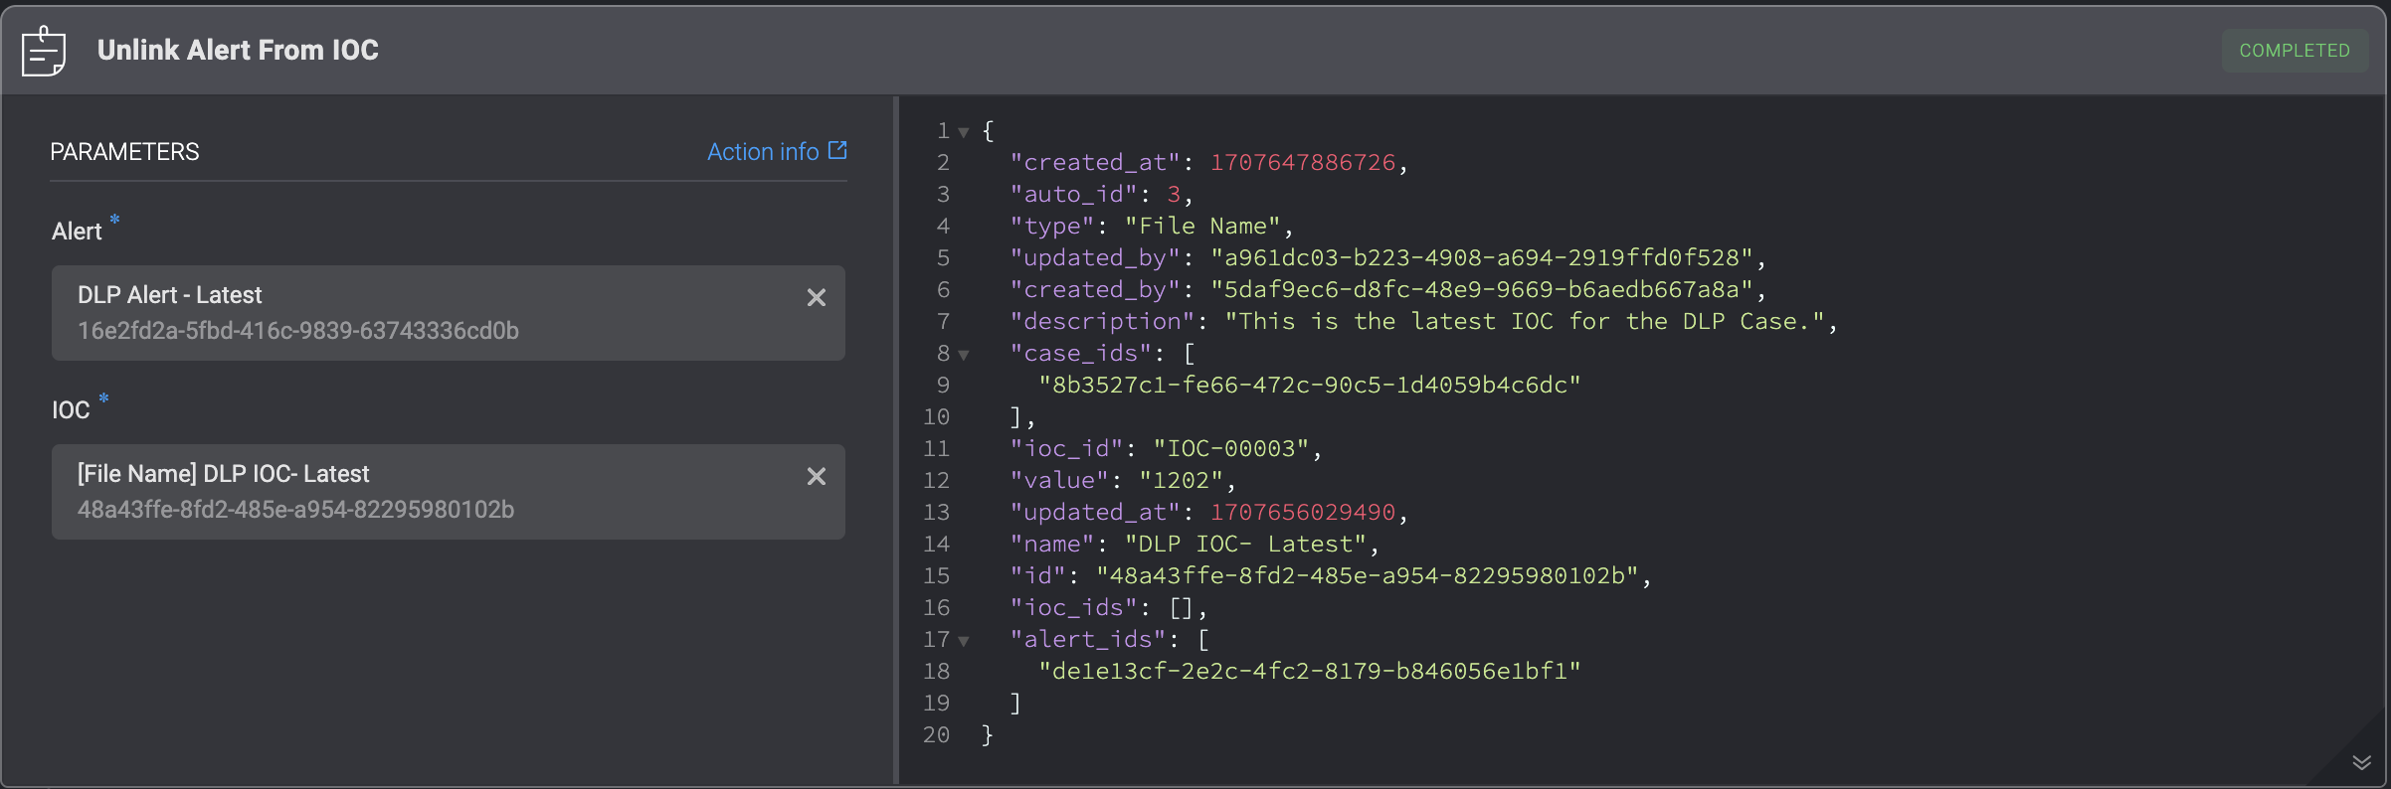Click the IOC field showing DLP IOC- Latest
The width and height of the screenshot is (2391, 789).
point(449,492)
